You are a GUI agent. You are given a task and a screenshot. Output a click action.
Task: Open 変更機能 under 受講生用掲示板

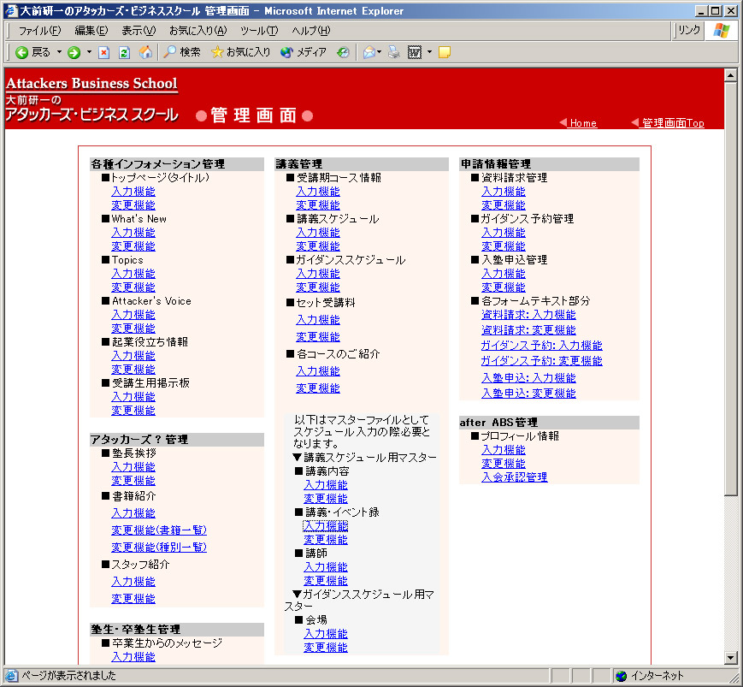tap(133, 411)
